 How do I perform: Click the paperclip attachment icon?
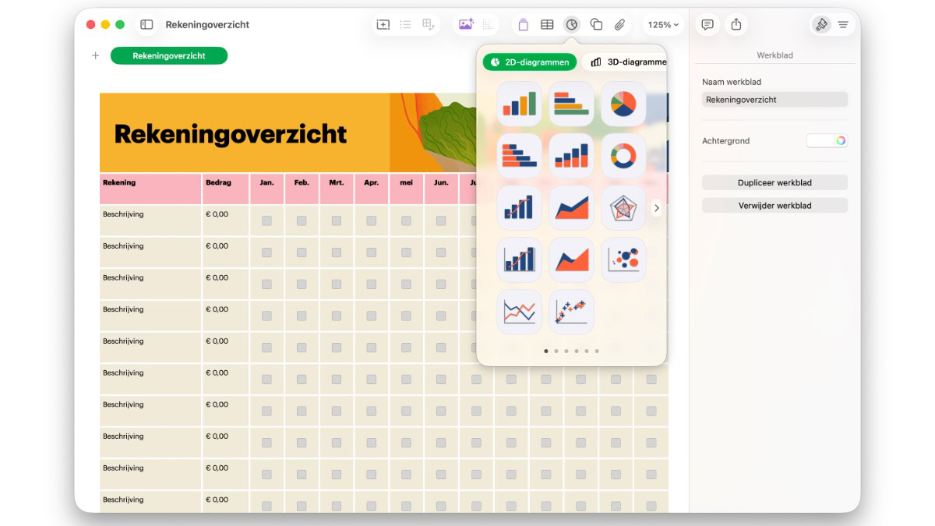[x=619, y=25]
